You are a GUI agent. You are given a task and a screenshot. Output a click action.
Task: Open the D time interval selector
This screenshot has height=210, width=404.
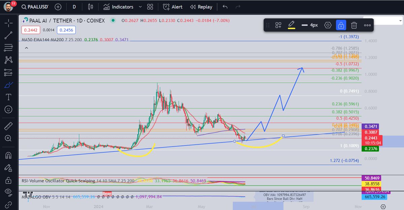coord(74,7)
